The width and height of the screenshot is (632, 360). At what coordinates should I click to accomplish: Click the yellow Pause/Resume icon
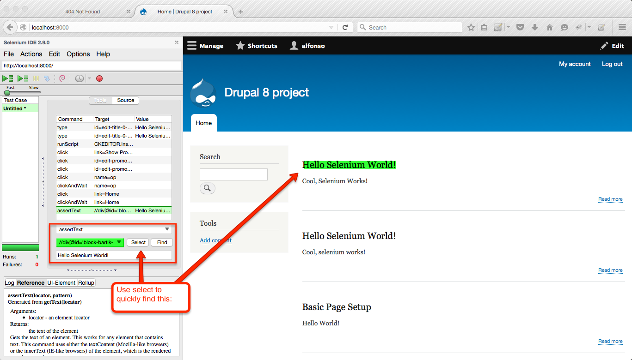(x=36, y=78)
